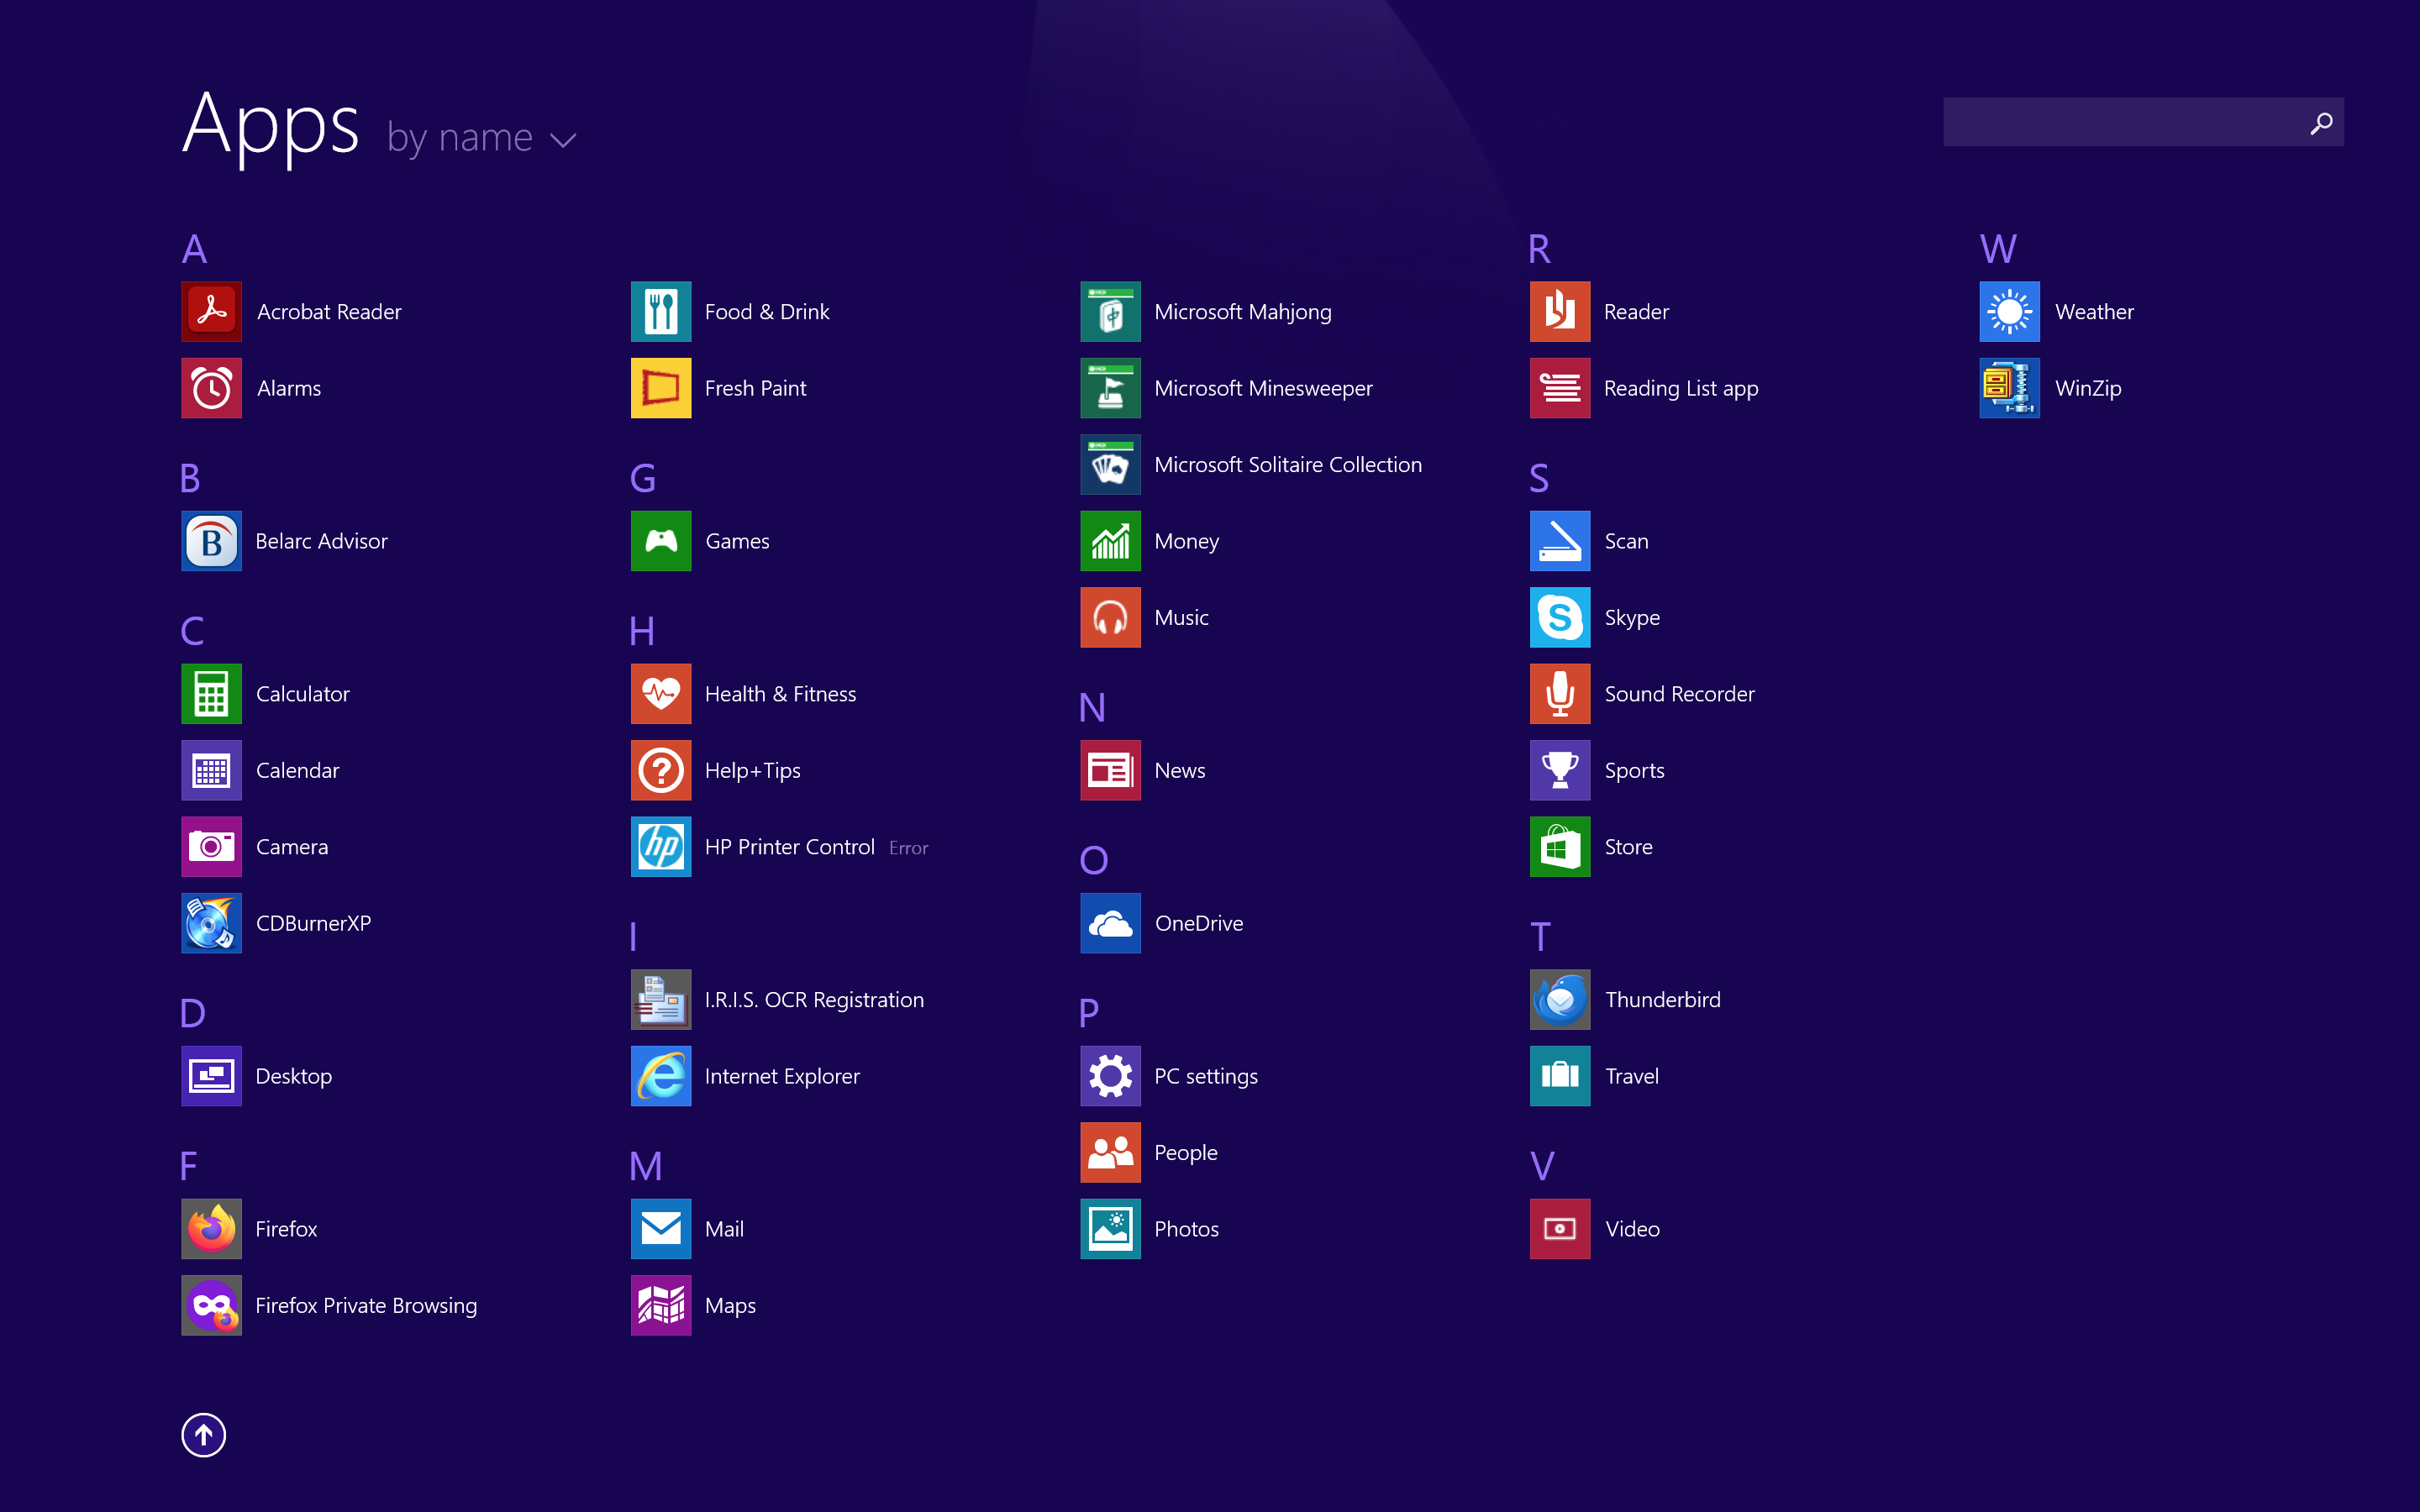The image size is (2420, 1512).
Task: Go back to Start with the up arrow button
Action: pyautogui.click(x=203, y=1435)
